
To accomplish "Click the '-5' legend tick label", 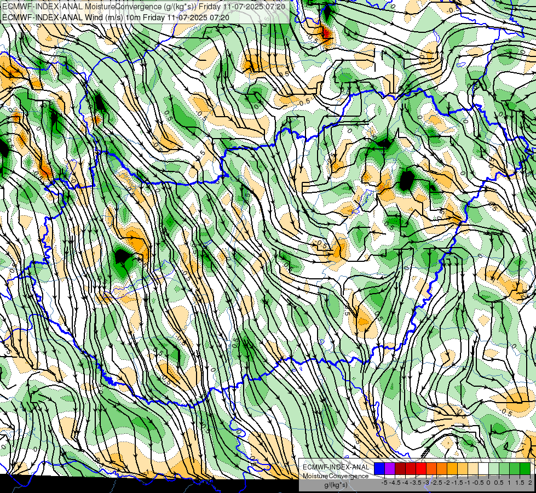I will (x=384, y=483).
